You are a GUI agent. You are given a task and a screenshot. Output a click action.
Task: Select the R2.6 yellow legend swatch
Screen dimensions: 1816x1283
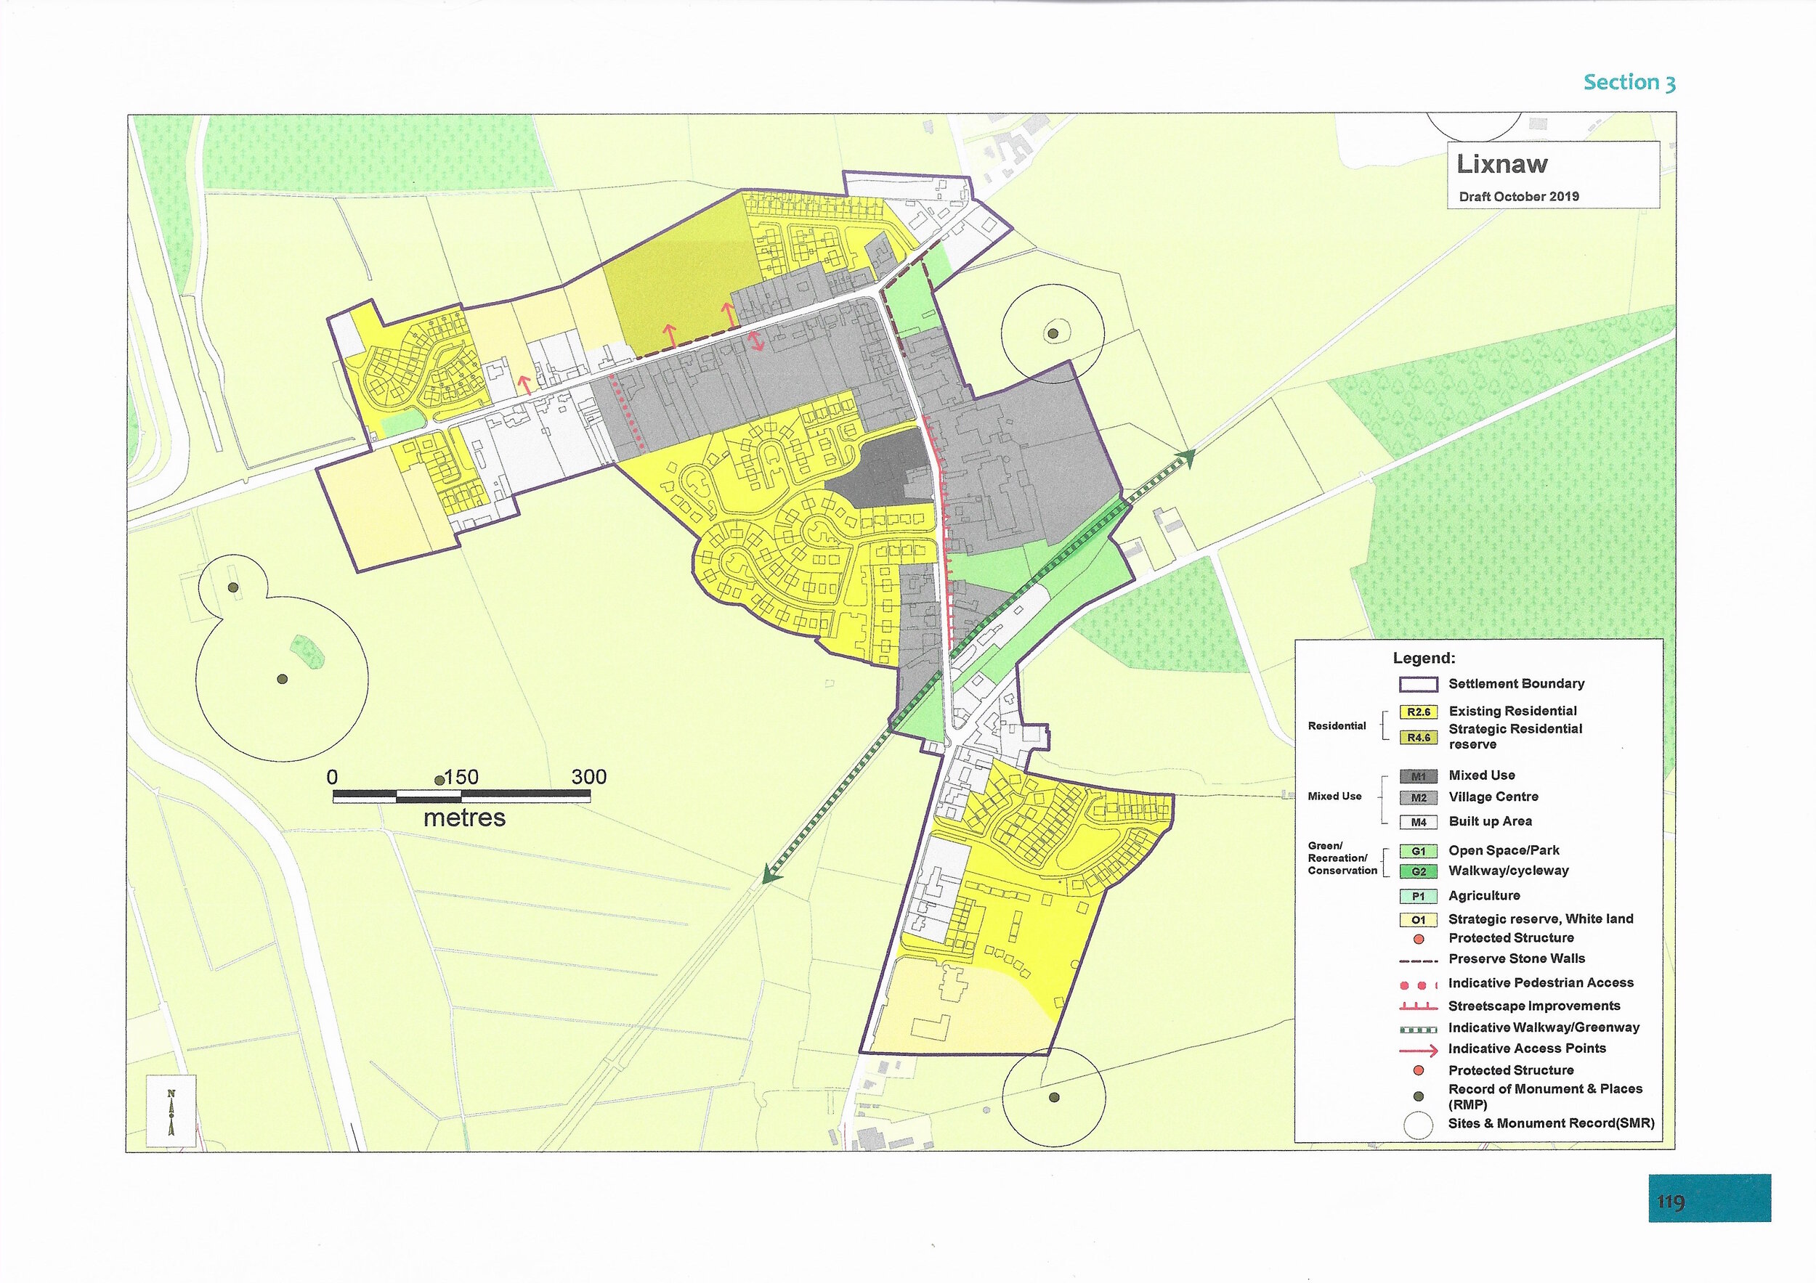tap(1418, 712)
